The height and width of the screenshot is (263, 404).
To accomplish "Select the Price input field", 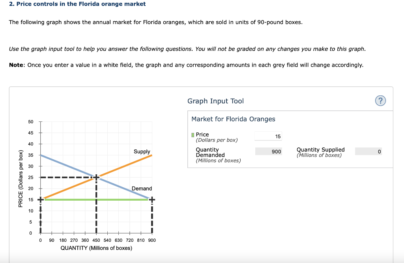I will click(x=268, y=136).
